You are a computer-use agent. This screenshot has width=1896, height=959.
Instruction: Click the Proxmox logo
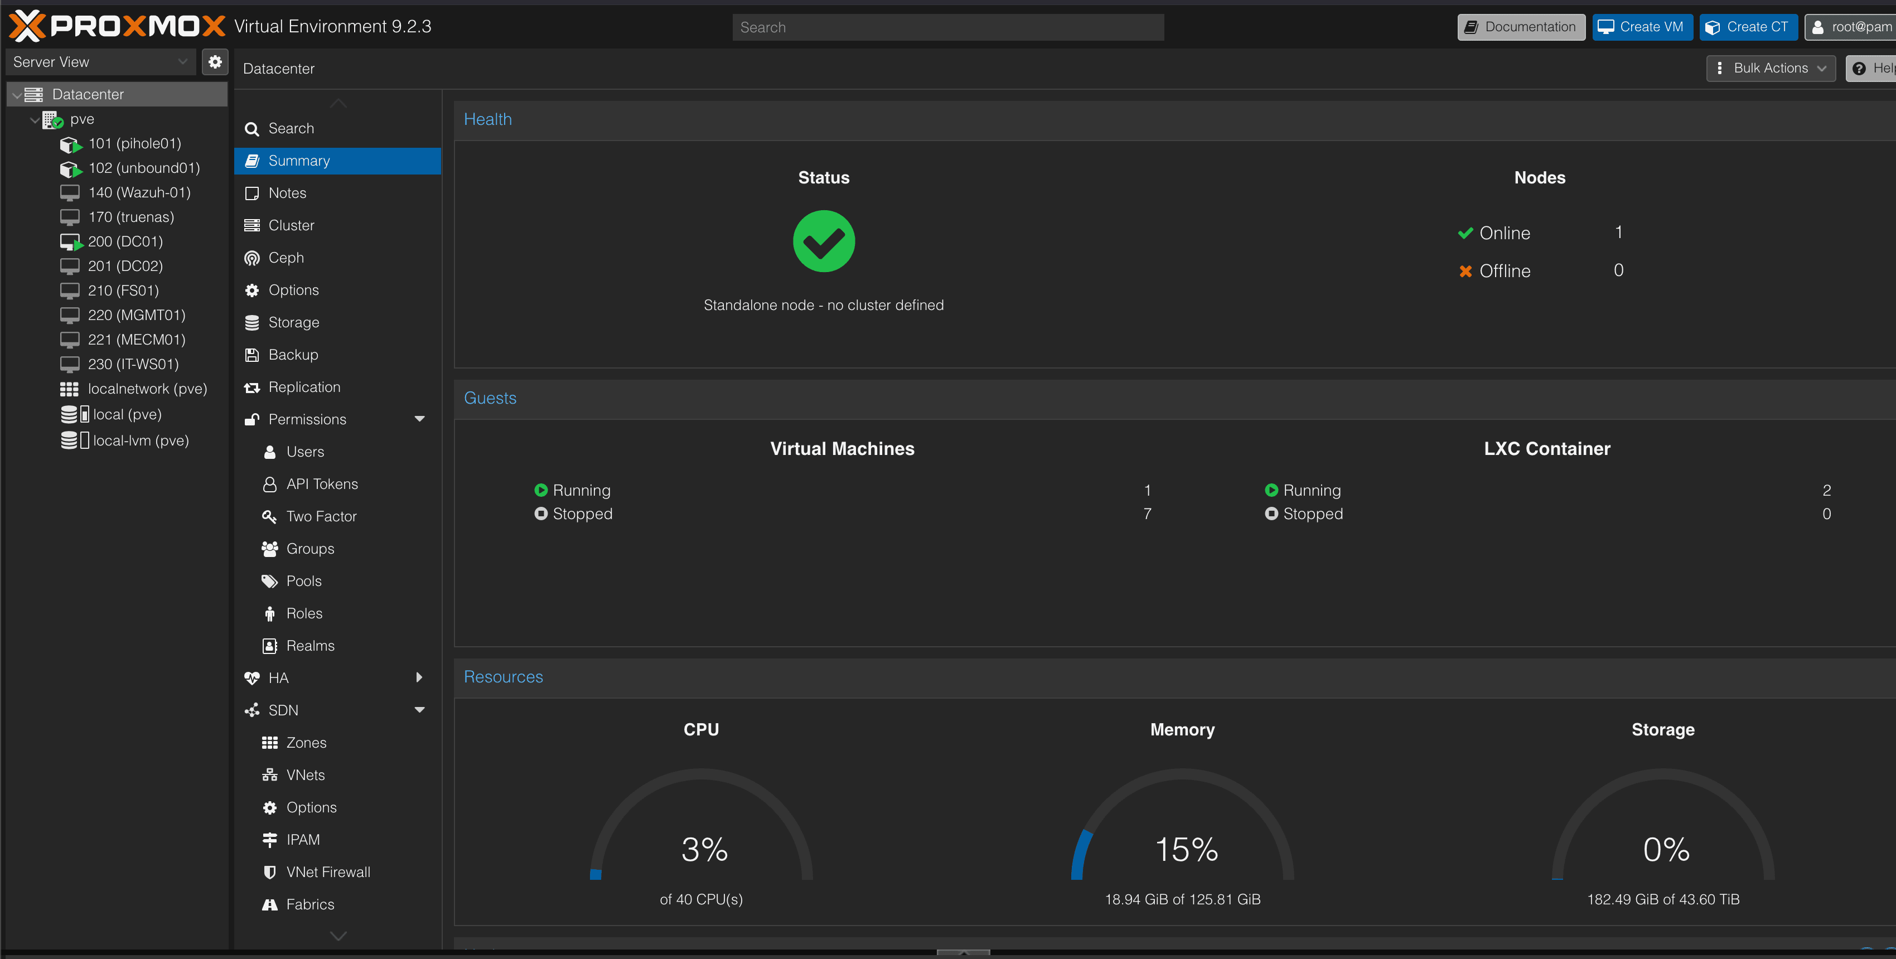117,27
